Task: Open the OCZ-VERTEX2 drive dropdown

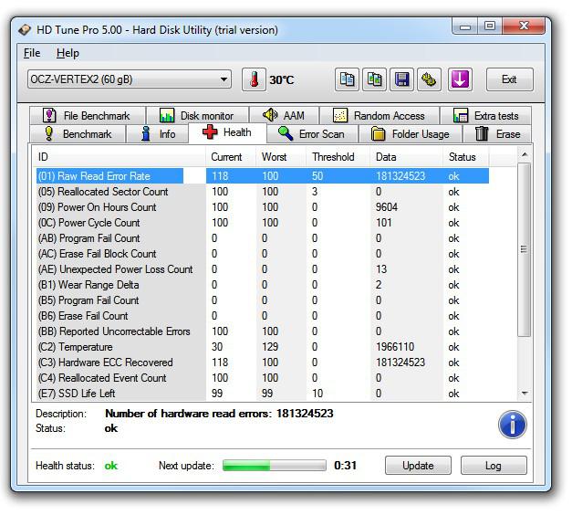Action: point(130,79)
